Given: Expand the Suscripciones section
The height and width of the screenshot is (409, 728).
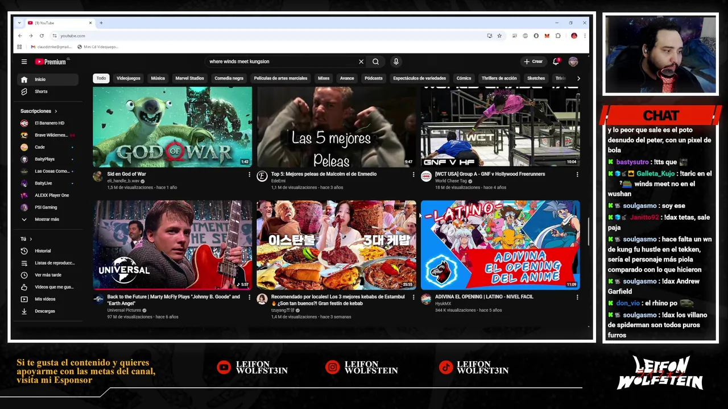Looking at the screenshot, I should [39, 111].
